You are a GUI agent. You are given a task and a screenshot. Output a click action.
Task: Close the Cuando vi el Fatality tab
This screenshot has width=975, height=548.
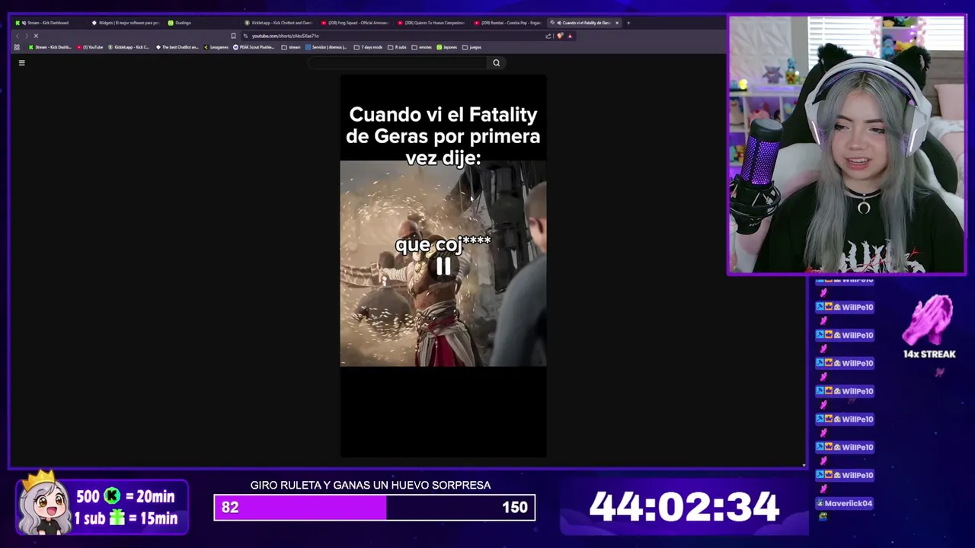pos(617,23)
